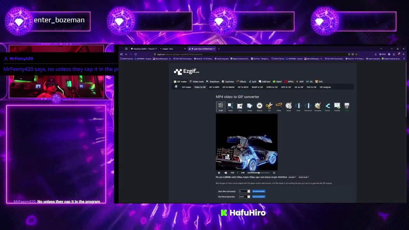Open the Split menu
The height and width of the screenshot is (230, 409).
pos(252,81)
